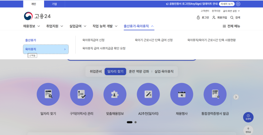This screenshot has height=135, width=263.
Task: Click the AI추천(일자리) wand icon
Action: (148, 94)
